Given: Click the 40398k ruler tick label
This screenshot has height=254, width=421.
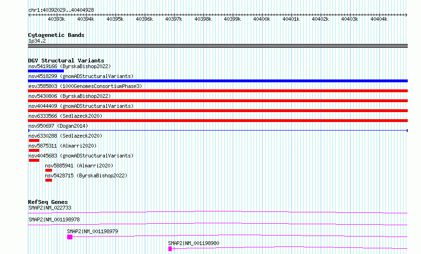Looking at the screenshot, I should pos(203,19).
